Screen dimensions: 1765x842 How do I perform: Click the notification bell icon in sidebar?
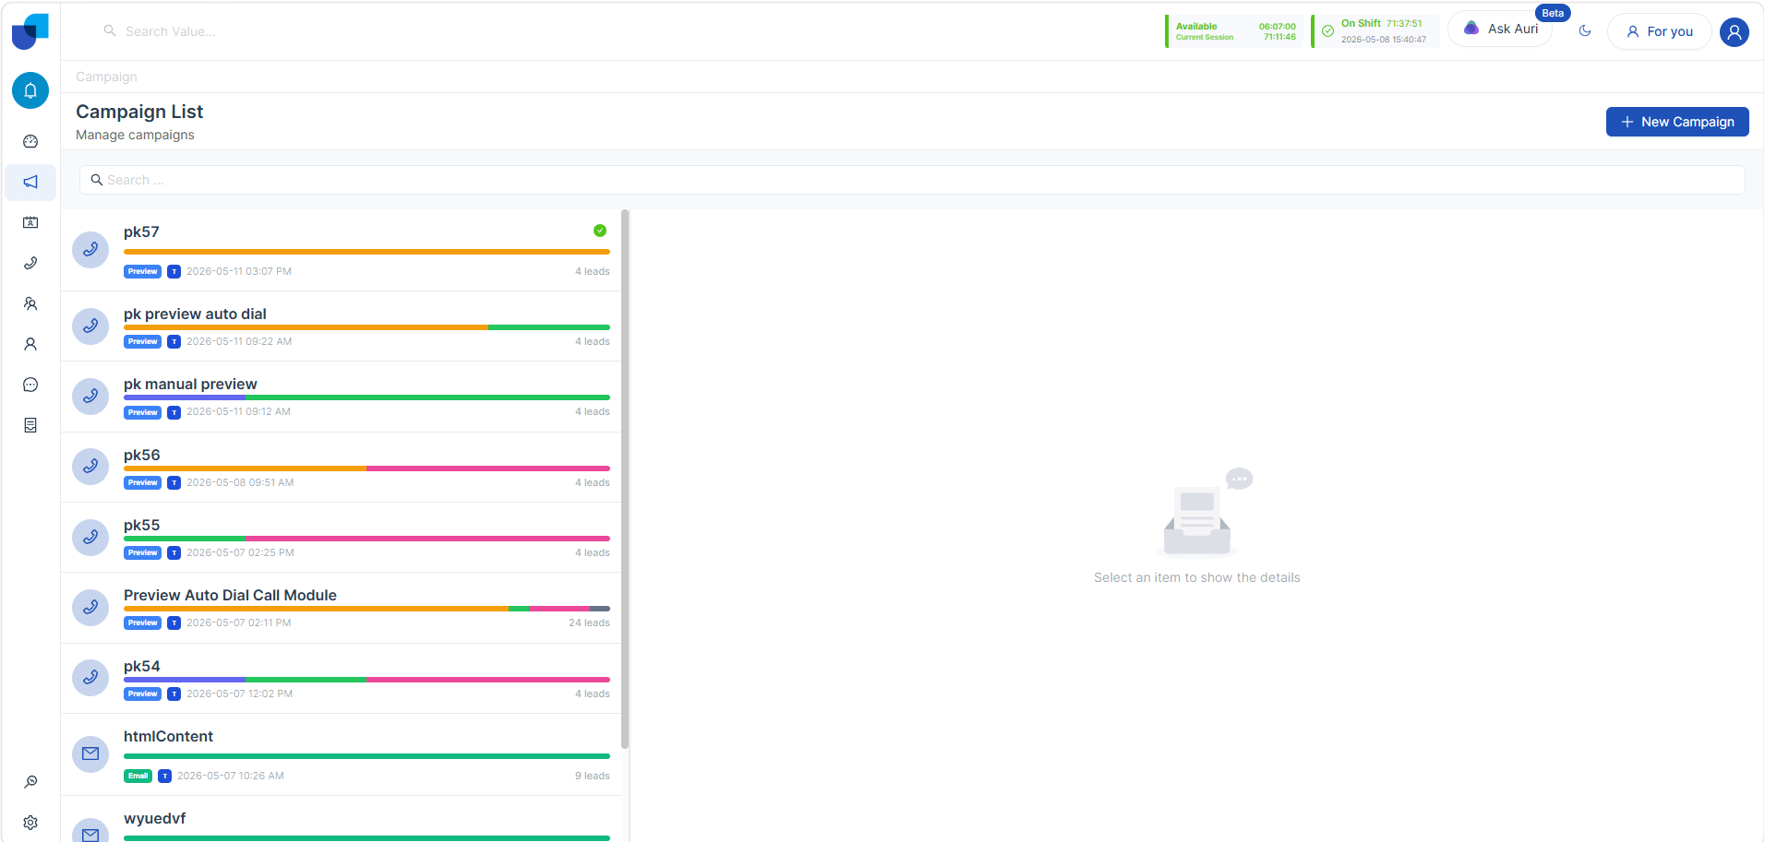[x=30, y=90]
